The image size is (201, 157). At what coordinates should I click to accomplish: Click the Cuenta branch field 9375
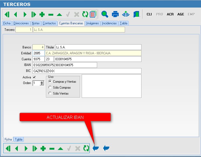tap(38, 59)
